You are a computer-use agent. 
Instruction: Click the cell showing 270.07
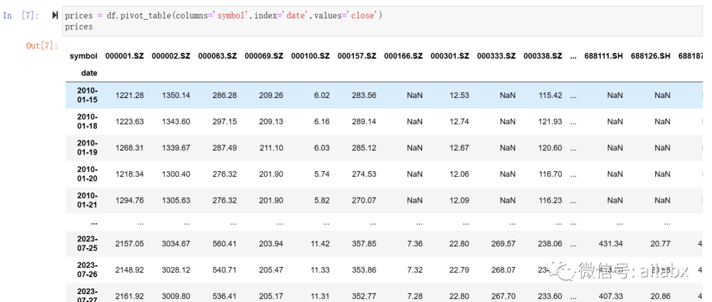click(x=364, y=201)
